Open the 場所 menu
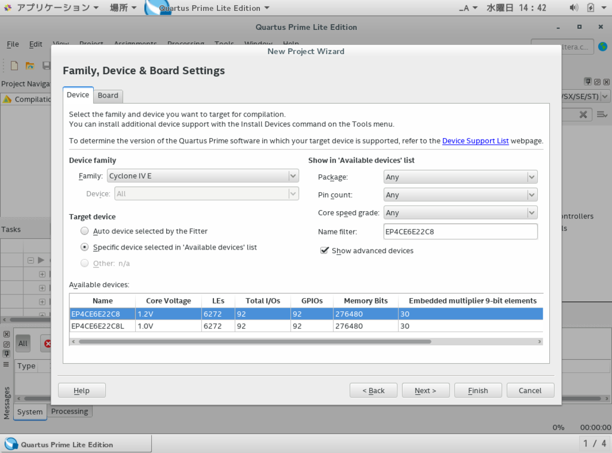This screenshot has height=453, width=612. click(x=123, y=8)
